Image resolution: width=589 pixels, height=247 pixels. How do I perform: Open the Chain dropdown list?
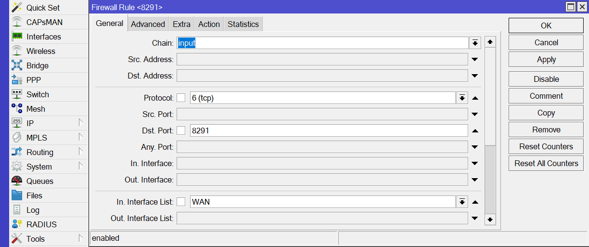[475, 43]
